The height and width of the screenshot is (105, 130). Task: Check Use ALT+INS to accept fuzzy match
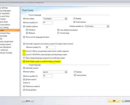click(24, 51)
